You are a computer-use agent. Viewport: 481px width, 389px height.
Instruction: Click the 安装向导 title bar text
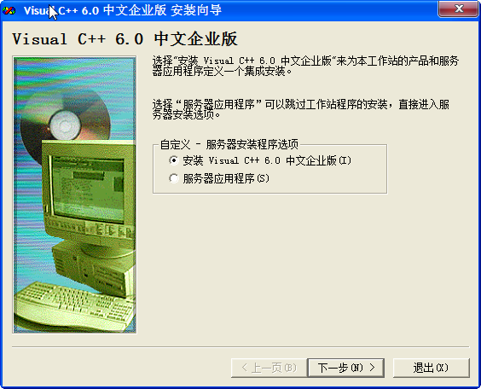pos(196,10)
